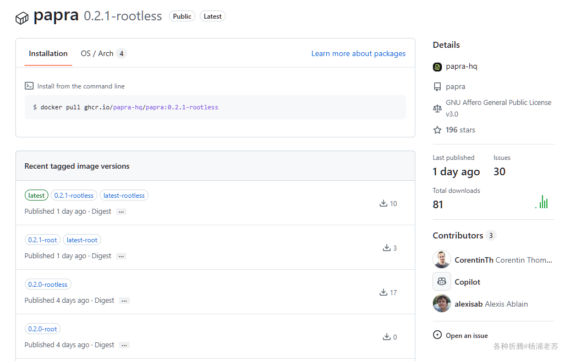Image resolution: width=570 pixels, height=361 pixels.
Task: Open the Copilot contributor avatar
Action: click(442, 281)
